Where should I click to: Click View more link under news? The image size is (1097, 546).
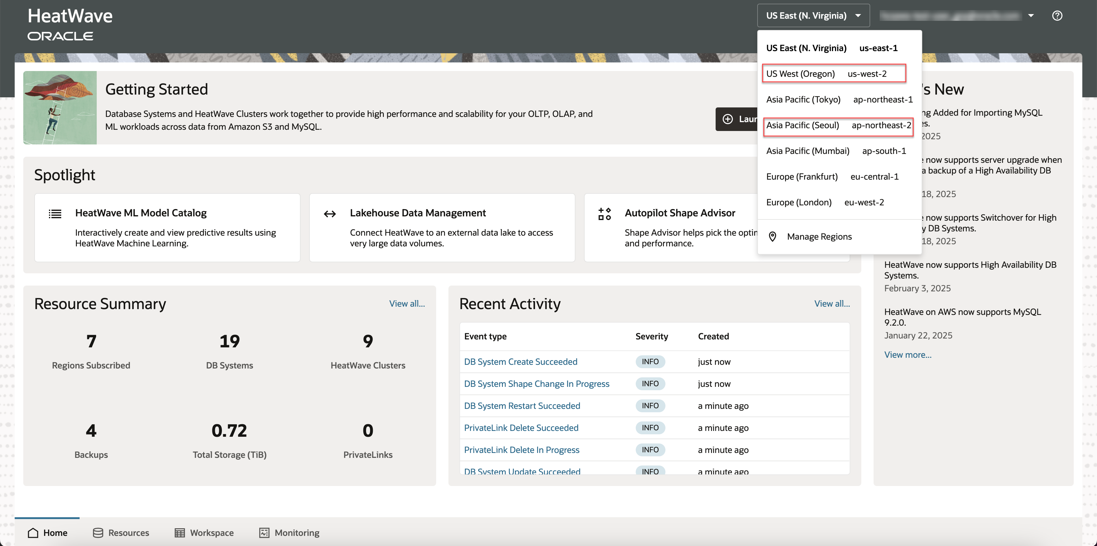point(908,355)
